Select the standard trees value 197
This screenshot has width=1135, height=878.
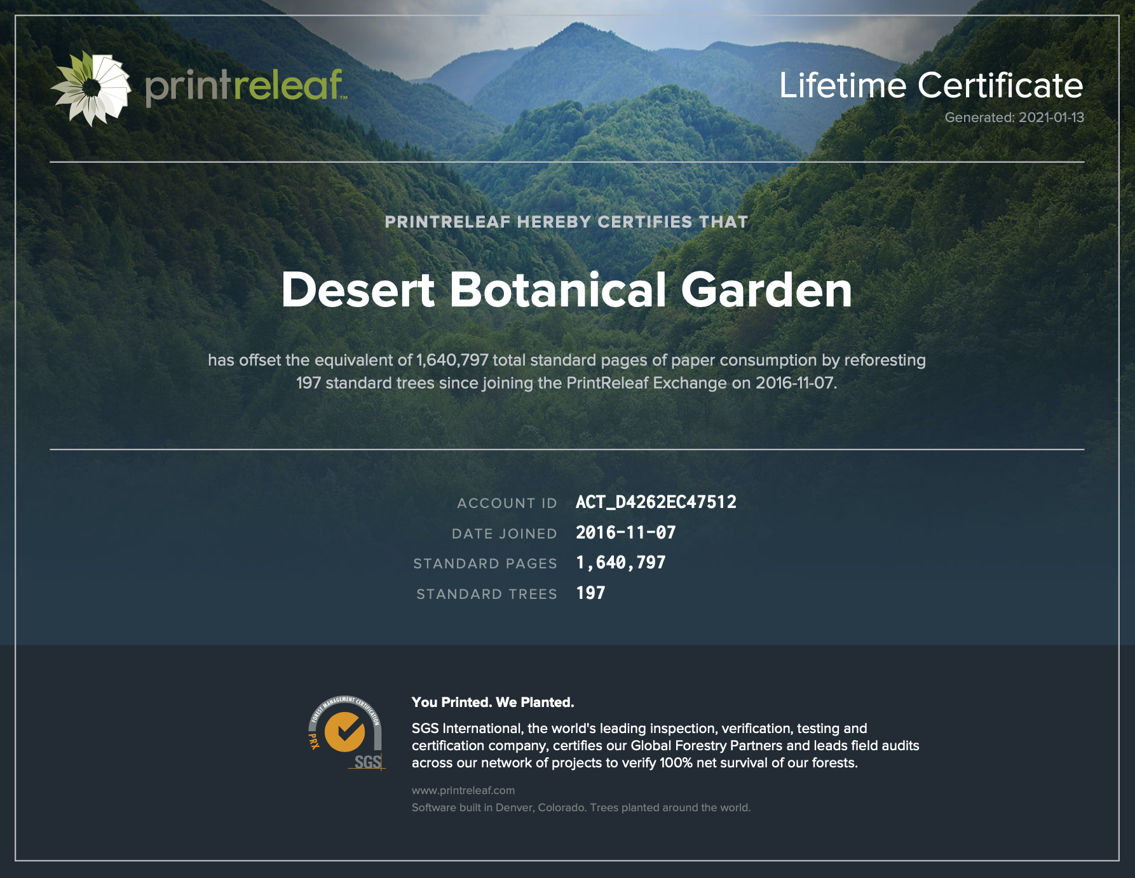tap(590, 593)
